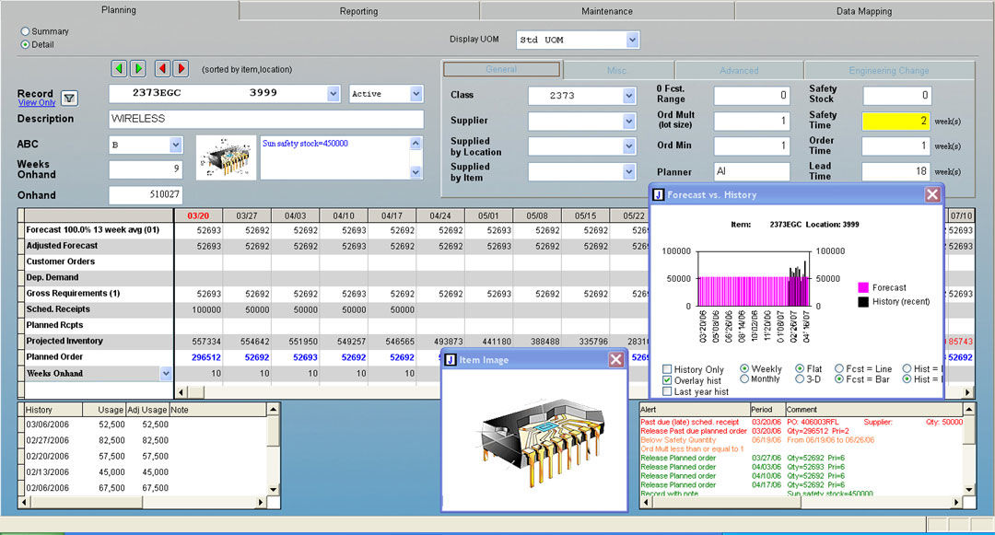Click the Alert list scroll up arrow
The height and width of the screenshot is (535, 995).
969,410
